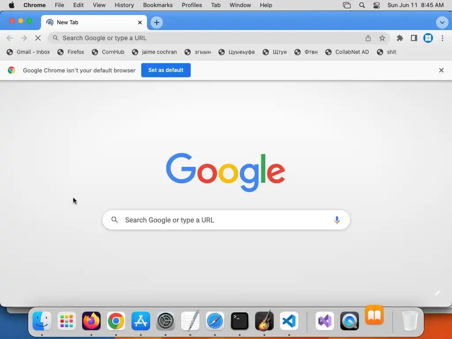The height and width of the screenshot is (339, 452).
Task: Open System Settings from the Dock
Action: pyautogui.click(x=166, y=321)
